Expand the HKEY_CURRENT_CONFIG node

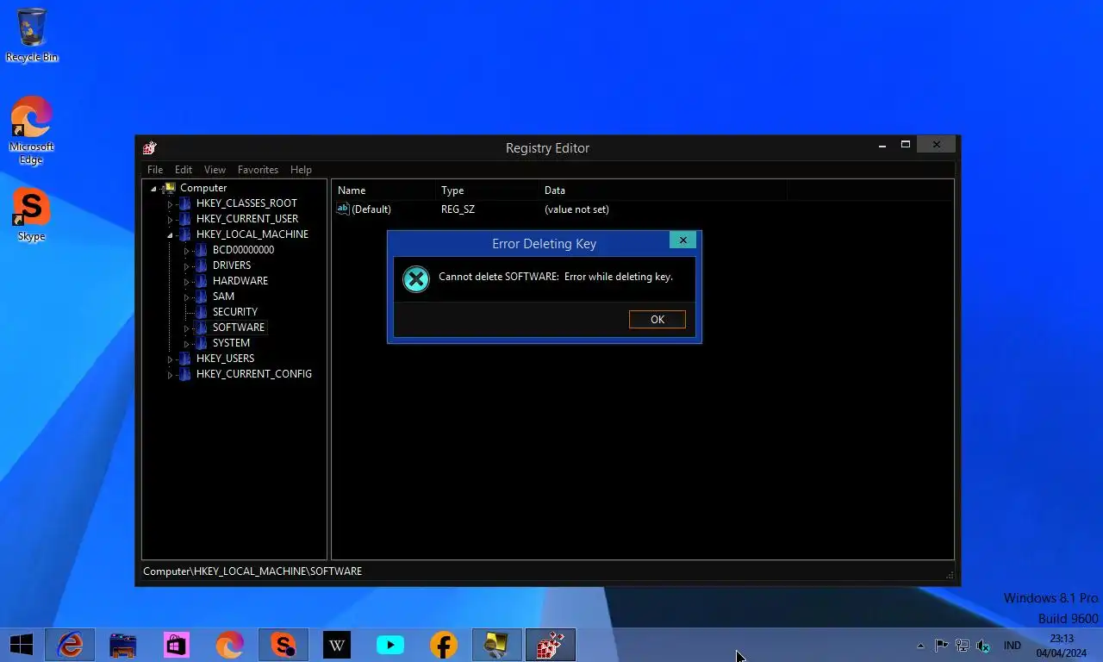(171, 375)
